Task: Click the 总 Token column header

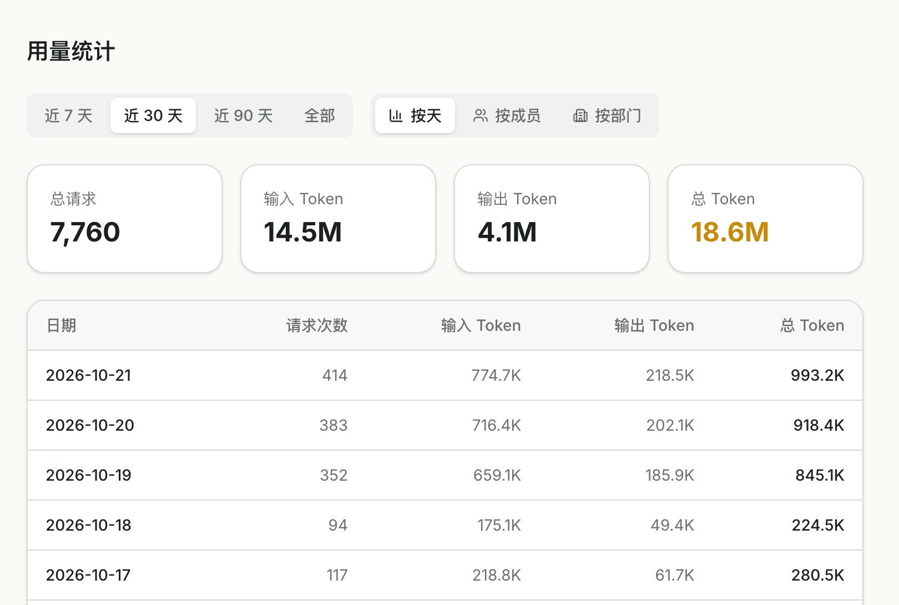Action: [x=812, y=325]
